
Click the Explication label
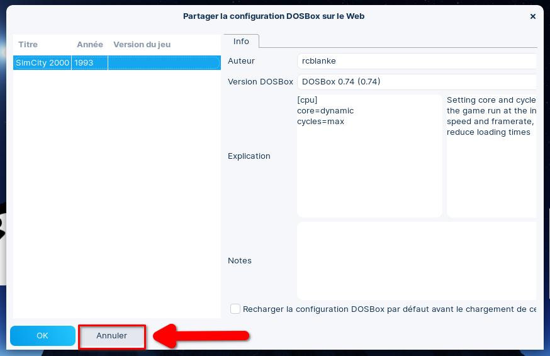point(249,156)
